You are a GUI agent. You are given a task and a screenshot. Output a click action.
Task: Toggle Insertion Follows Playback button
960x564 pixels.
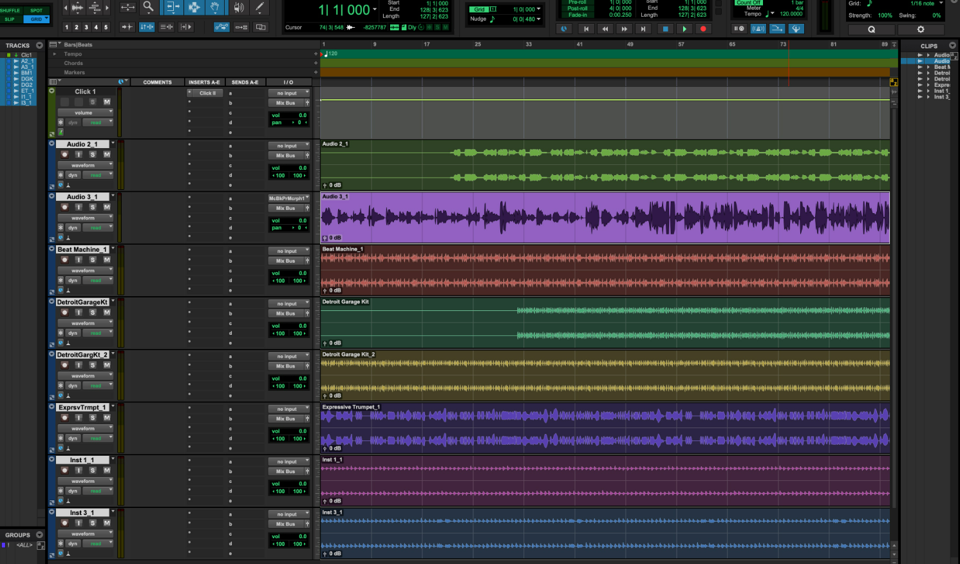[185, 27]
